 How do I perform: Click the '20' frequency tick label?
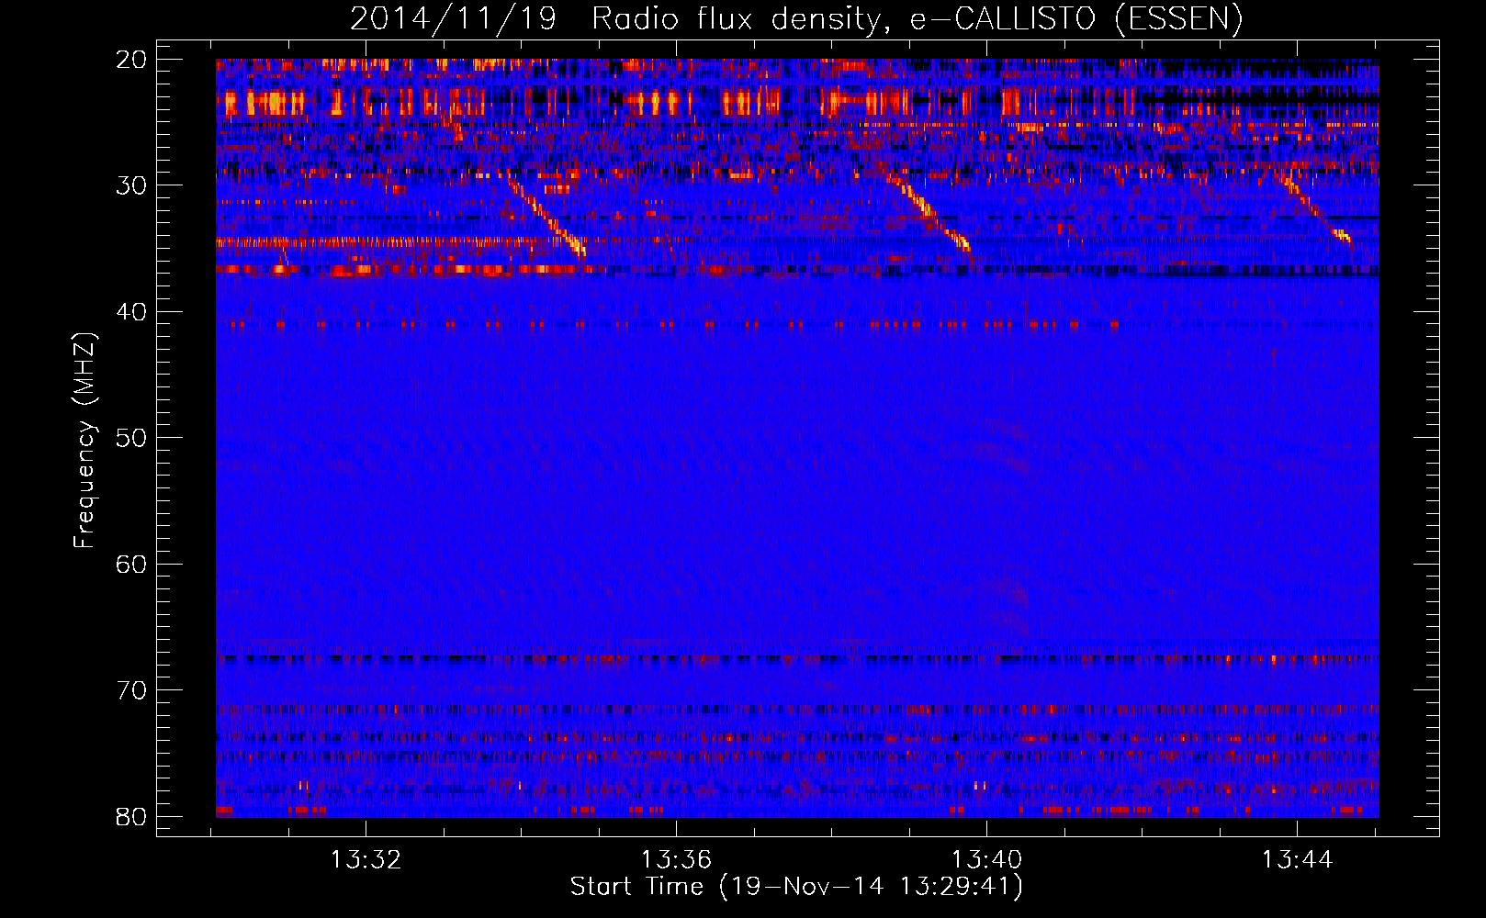pos(131,60)
